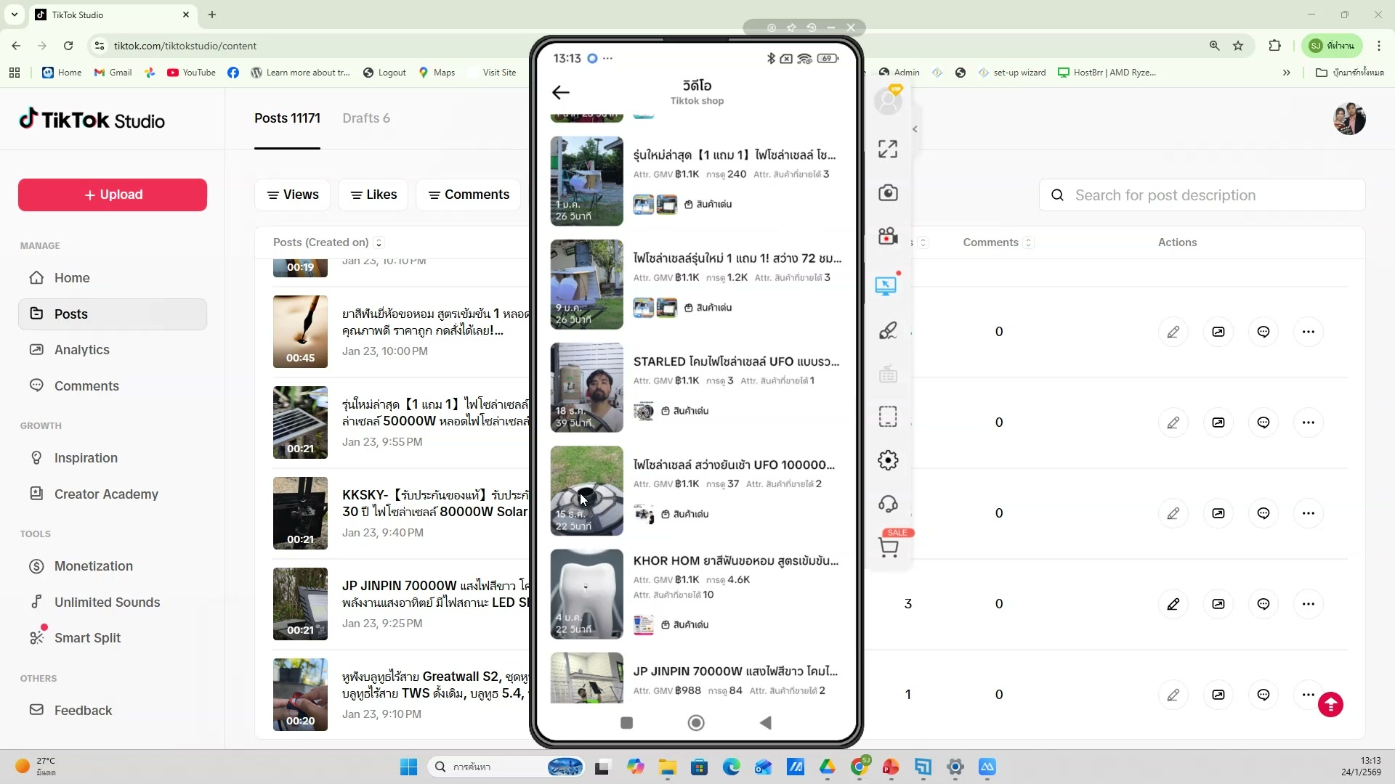This screenshot has width=1395, height=784.
Task: Open the Views filter dropdown
Action: pos(293,195)
